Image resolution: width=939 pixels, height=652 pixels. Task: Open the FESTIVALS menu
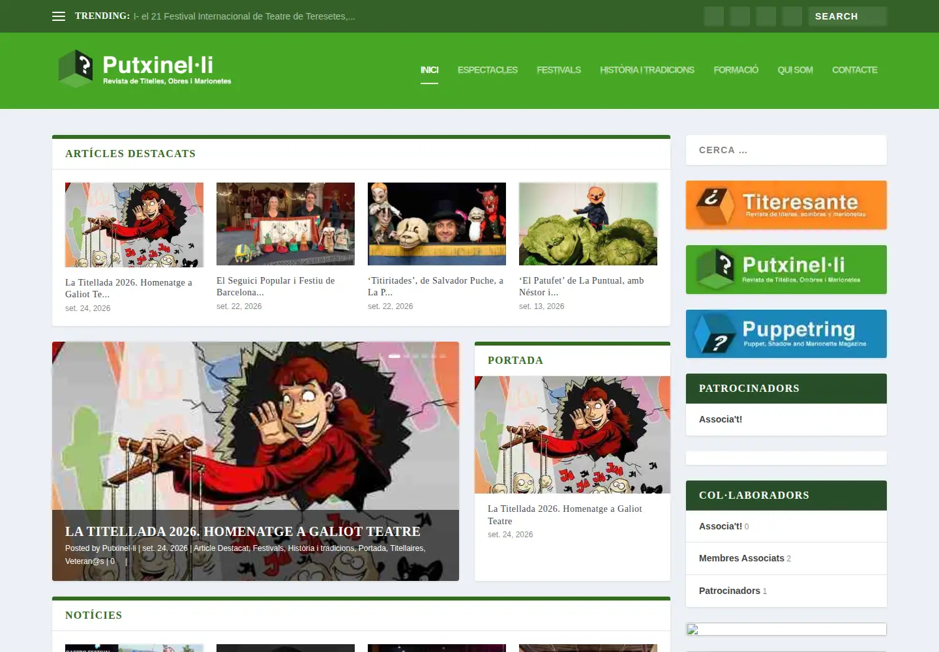559,70
